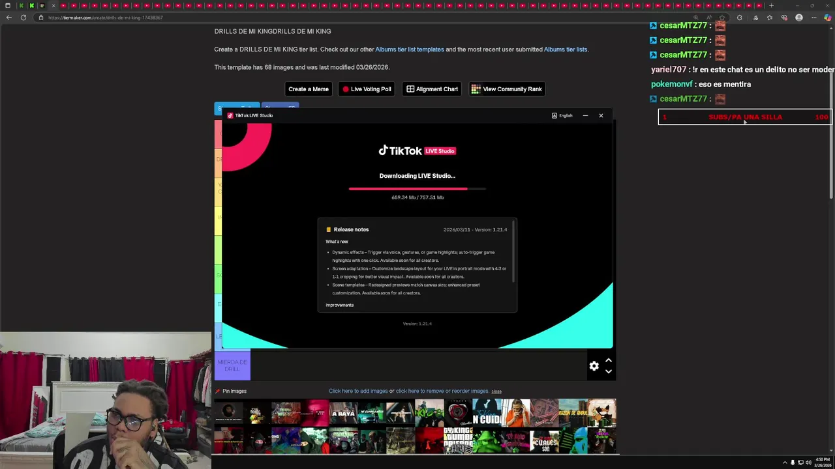Screen dimensions: 835x469
Task: Select first thumbnail in top image row
Action: [228, 413]
